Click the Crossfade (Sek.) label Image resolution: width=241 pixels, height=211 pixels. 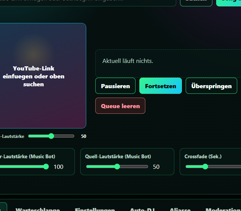click(203, 157)
